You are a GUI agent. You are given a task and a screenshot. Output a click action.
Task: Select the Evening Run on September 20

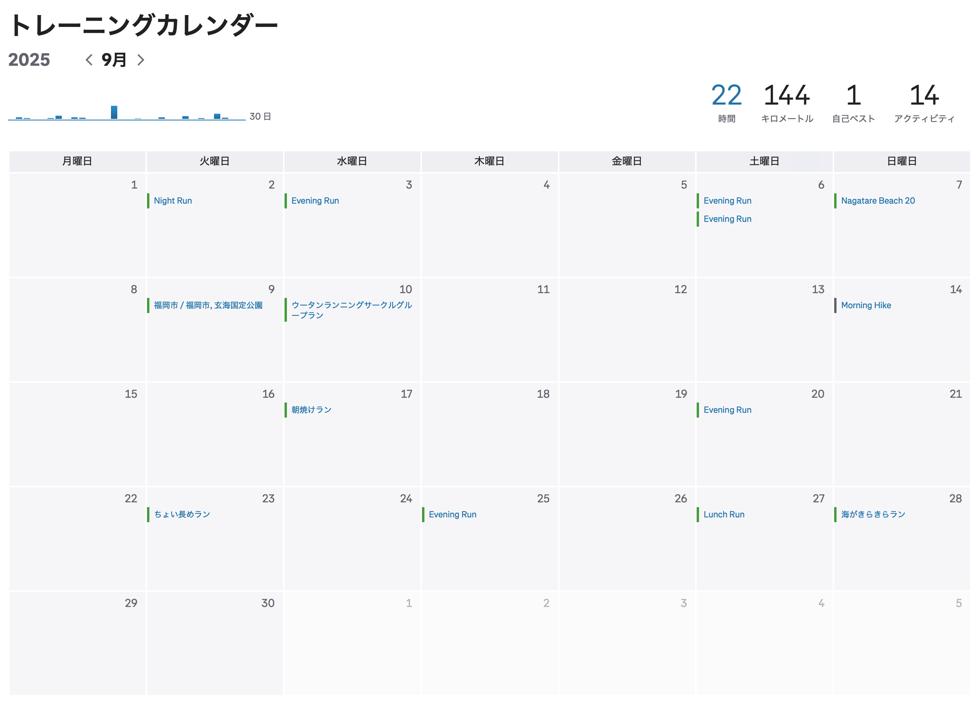click(727, 410)
